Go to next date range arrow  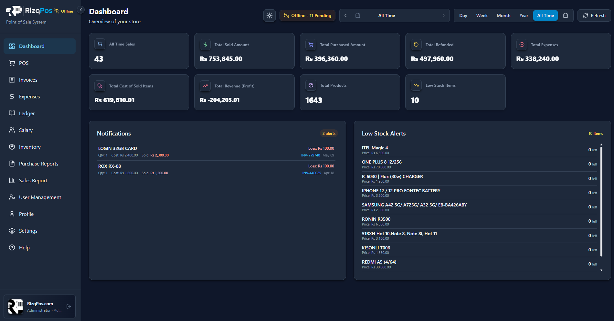(x=443, y=15)
